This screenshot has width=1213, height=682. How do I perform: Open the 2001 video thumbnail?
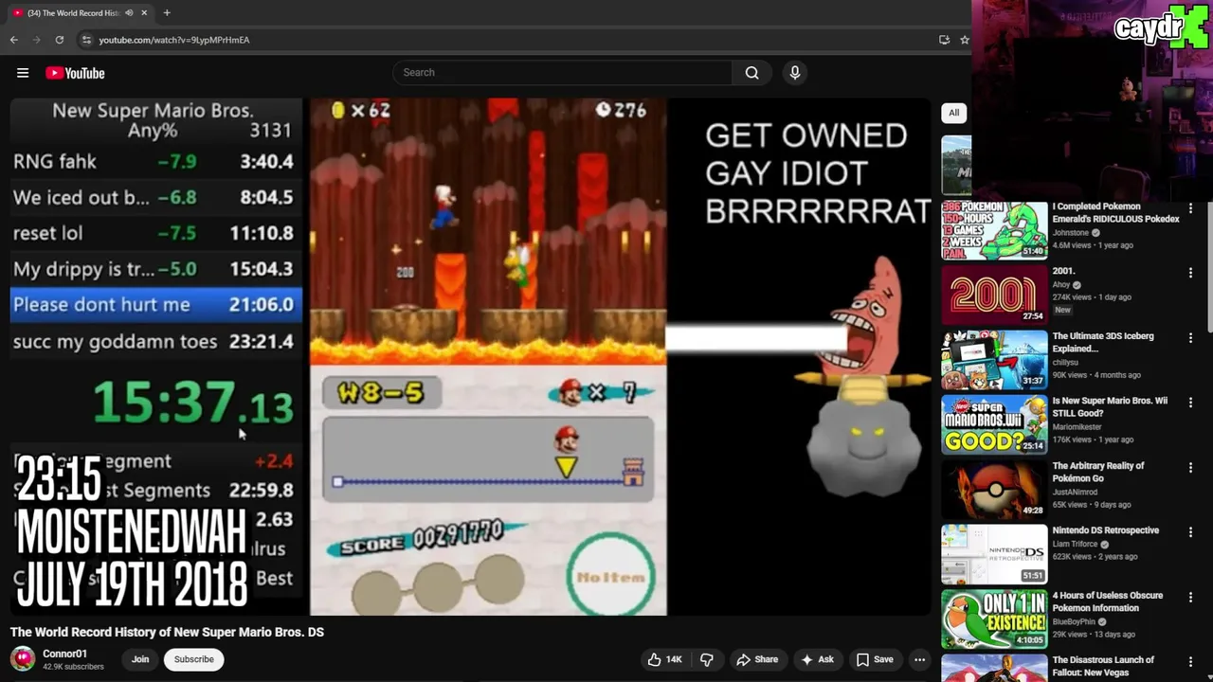click(994, 295)
